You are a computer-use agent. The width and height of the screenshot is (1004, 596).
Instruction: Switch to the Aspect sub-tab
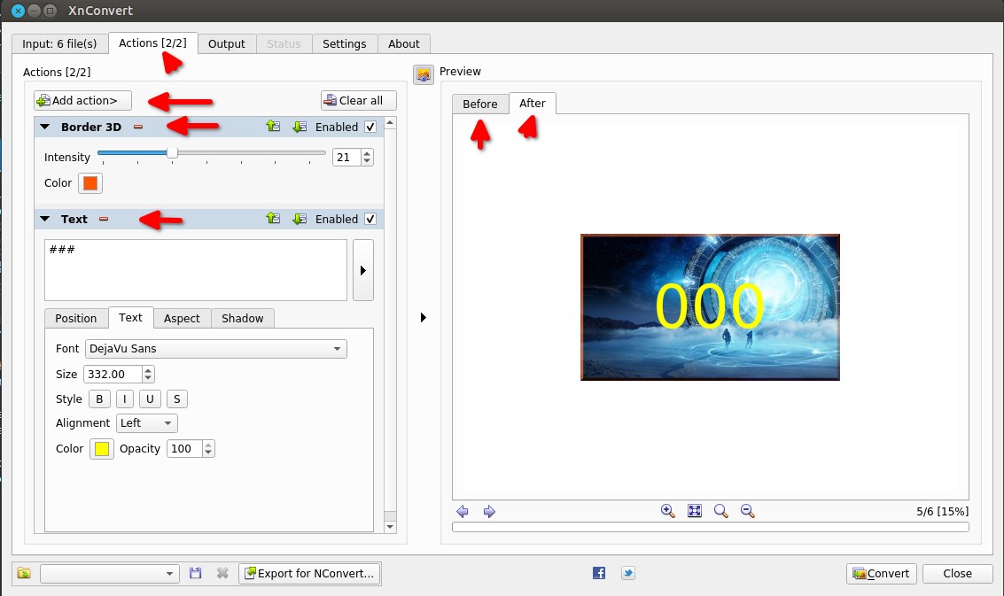(182, 318)
